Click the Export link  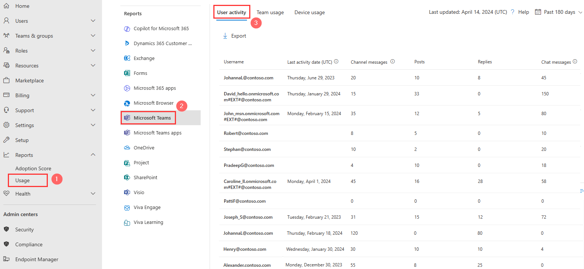pyautogui.click(x=235, y=35)
